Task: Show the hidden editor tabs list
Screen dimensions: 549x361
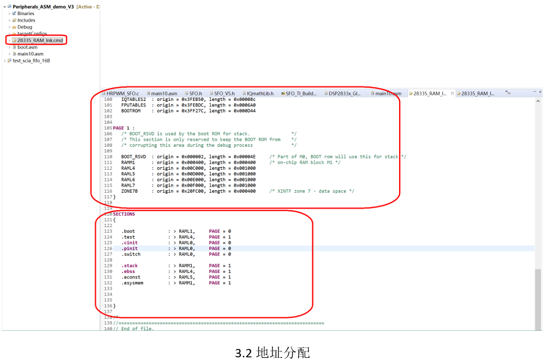Action: pos(508,93)
